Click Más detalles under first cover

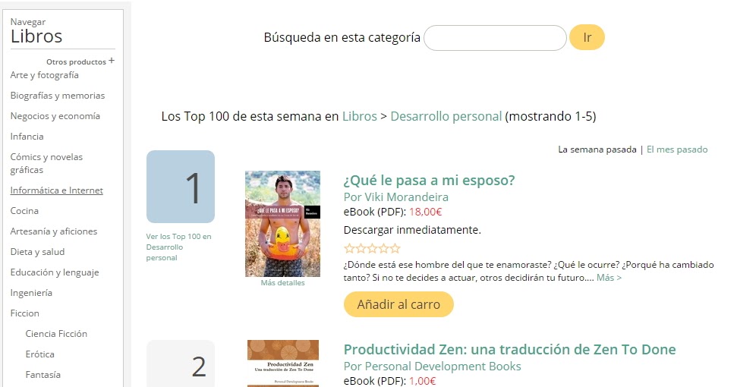pos(282,283)
